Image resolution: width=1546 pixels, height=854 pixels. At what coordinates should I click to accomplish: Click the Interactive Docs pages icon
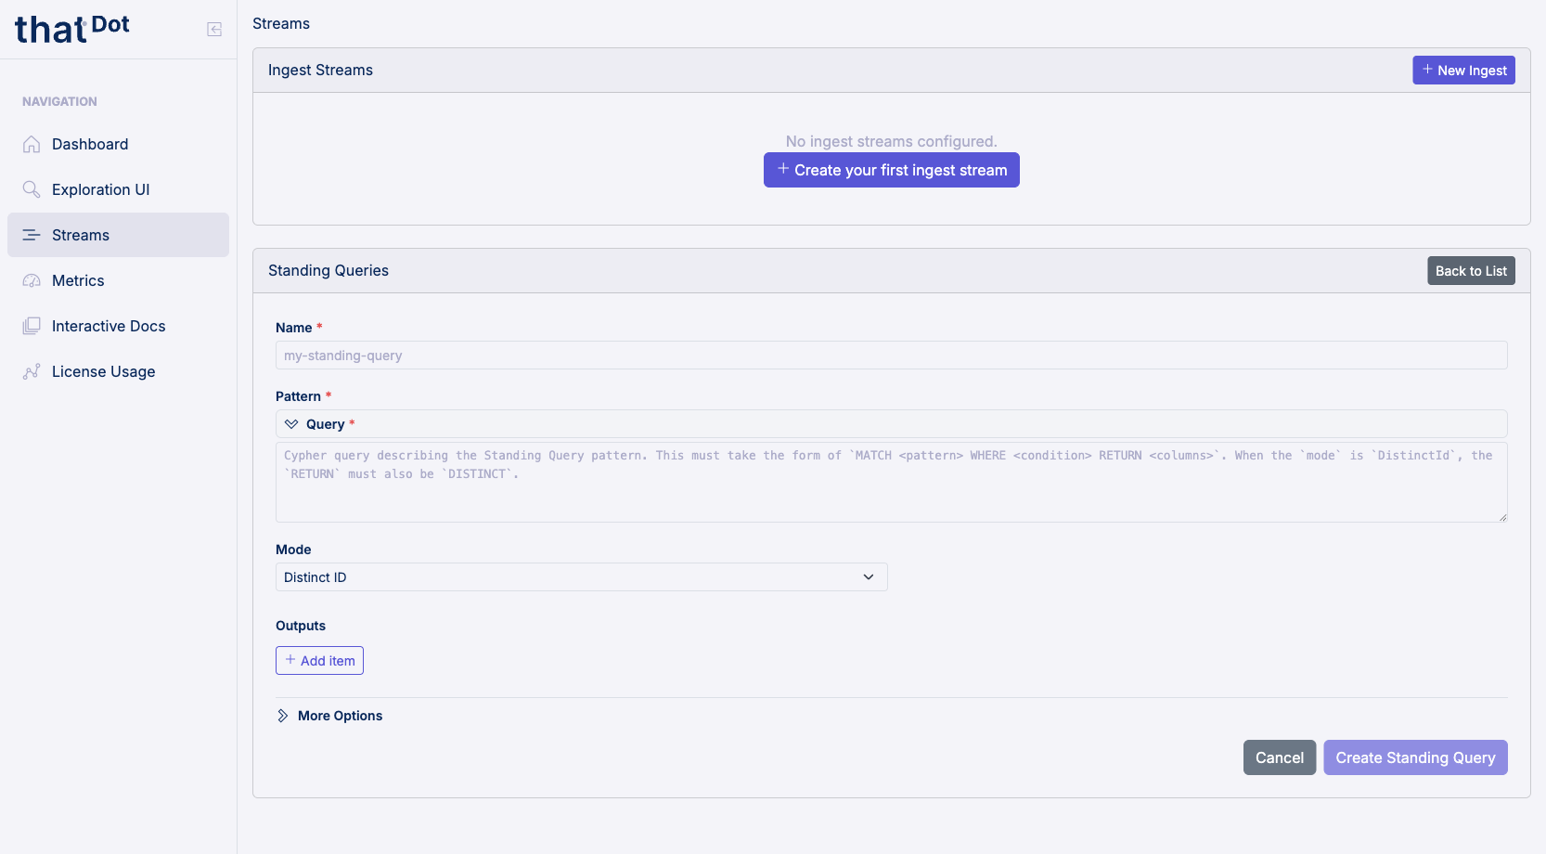click(x=32, y=326)
